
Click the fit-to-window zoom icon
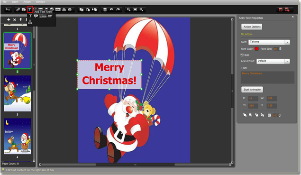[135, 9]
